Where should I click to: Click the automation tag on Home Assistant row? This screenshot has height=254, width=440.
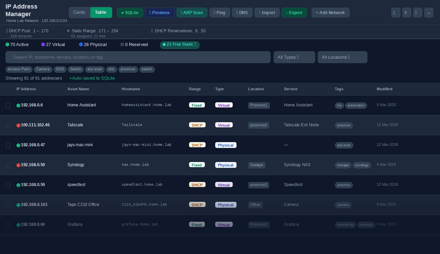point(356,105)
